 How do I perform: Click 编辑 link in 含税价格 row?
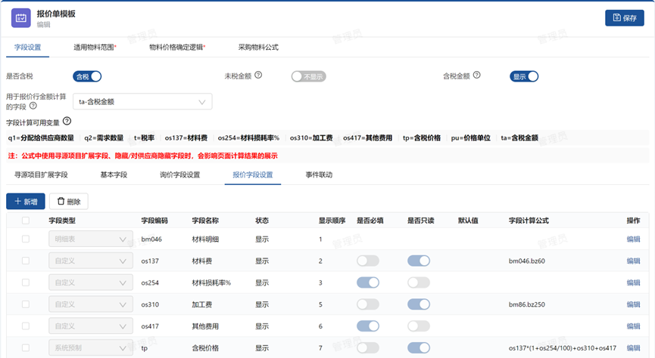point(633,347)
